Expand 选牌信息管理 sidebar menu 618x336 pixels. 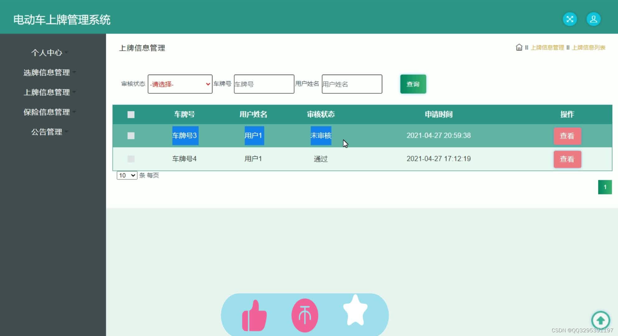(x=49, y=72)
